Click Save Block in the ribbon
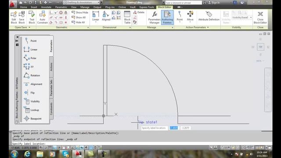 pyautogui.click(x=22, y=18)
